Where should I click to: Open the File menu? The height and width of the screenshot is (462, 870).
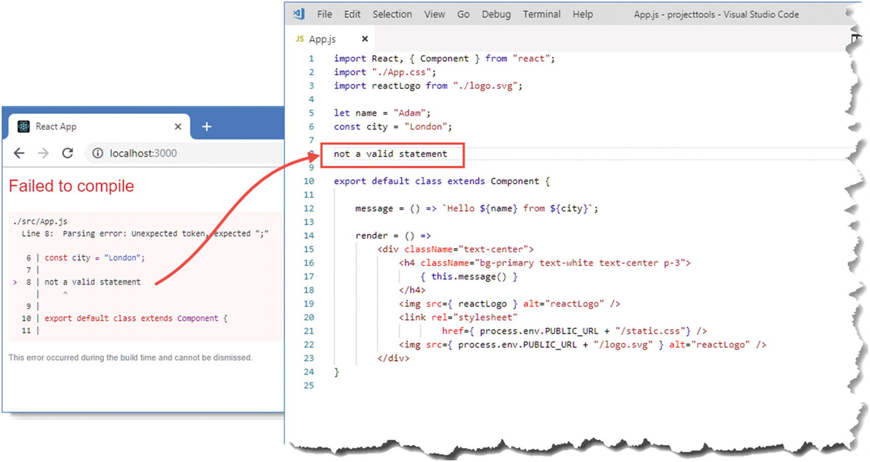tap(324, 14)
